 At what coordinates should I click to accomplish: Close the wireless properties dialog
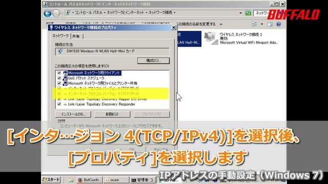coord(174,28)
